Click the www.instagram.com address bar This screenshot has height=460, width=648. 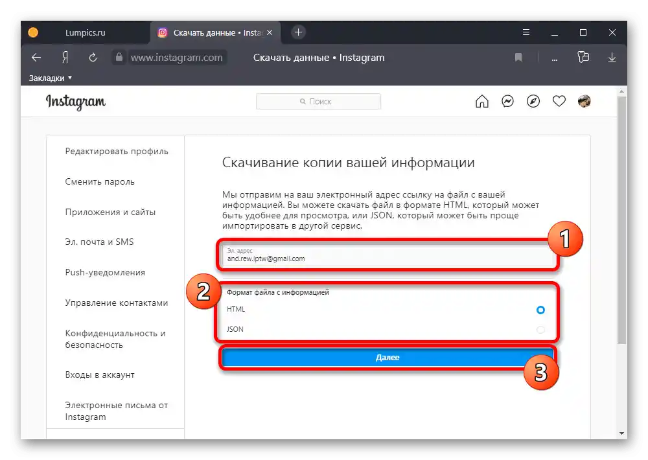click(x=176, y=58)
